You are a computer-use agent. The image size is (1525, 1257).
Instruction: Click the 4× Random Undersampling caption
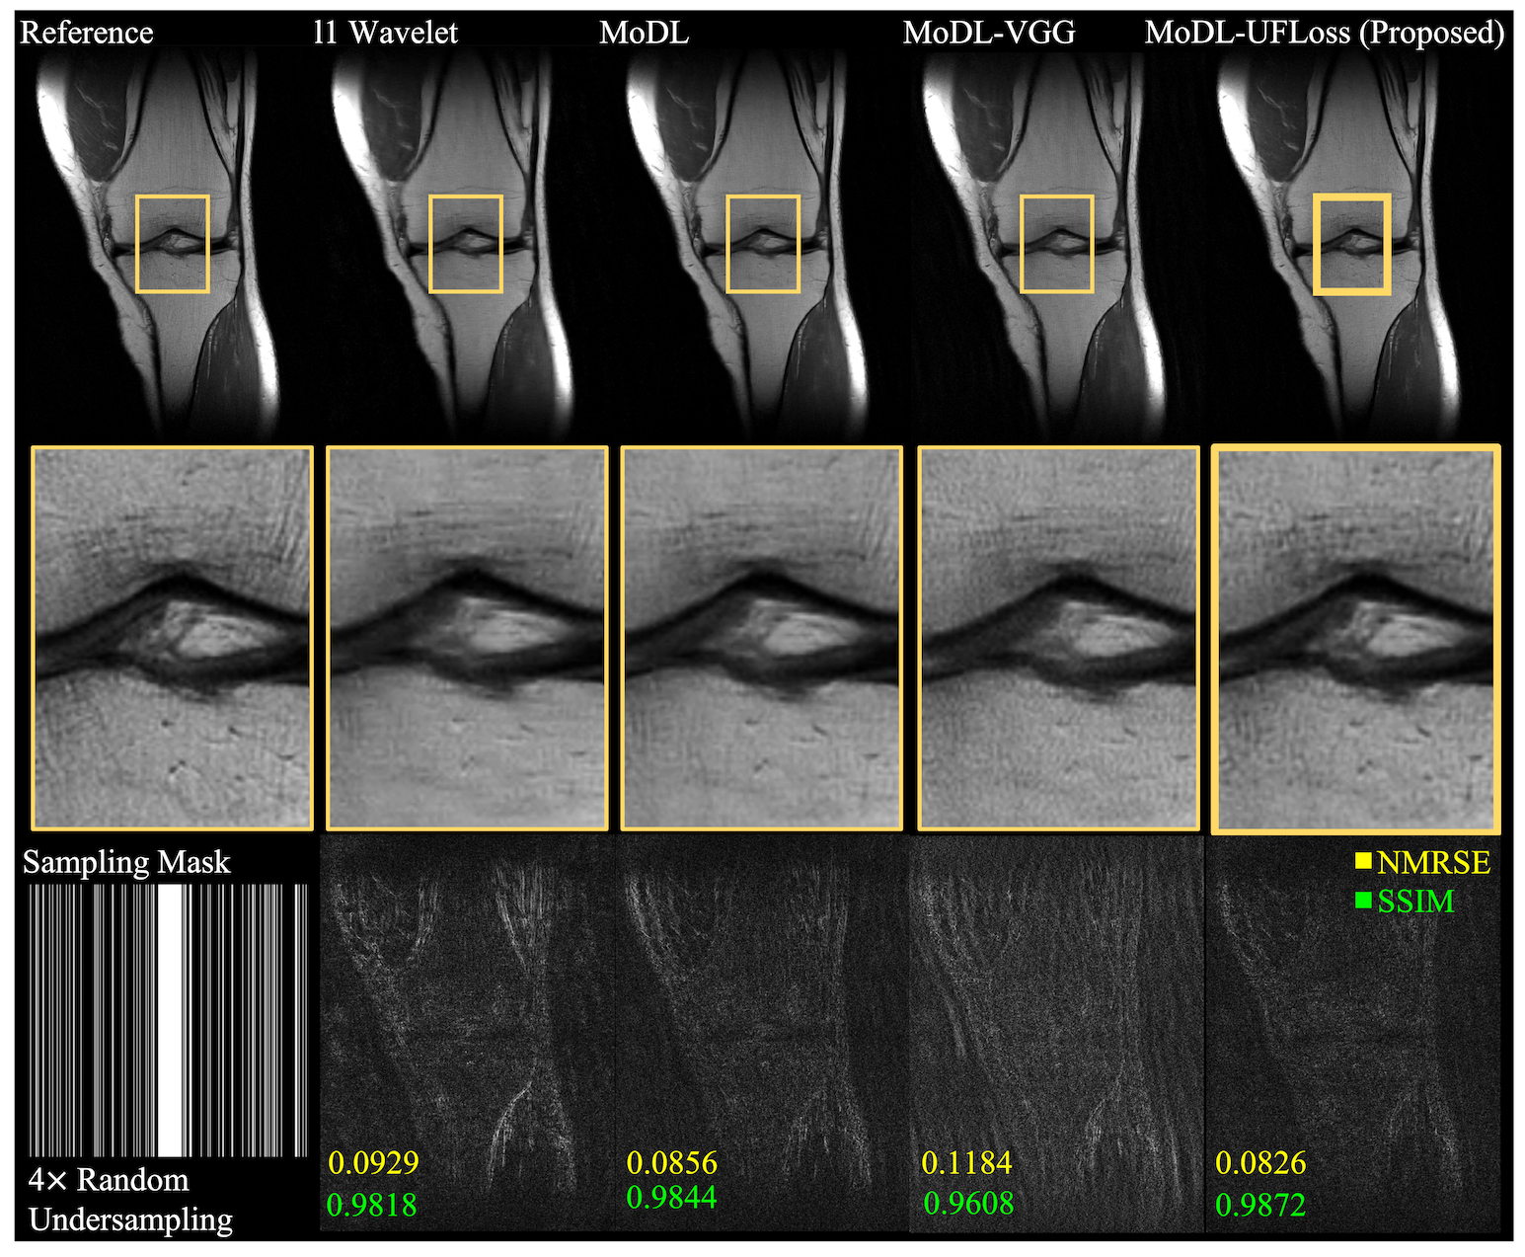pos(130,1200)
